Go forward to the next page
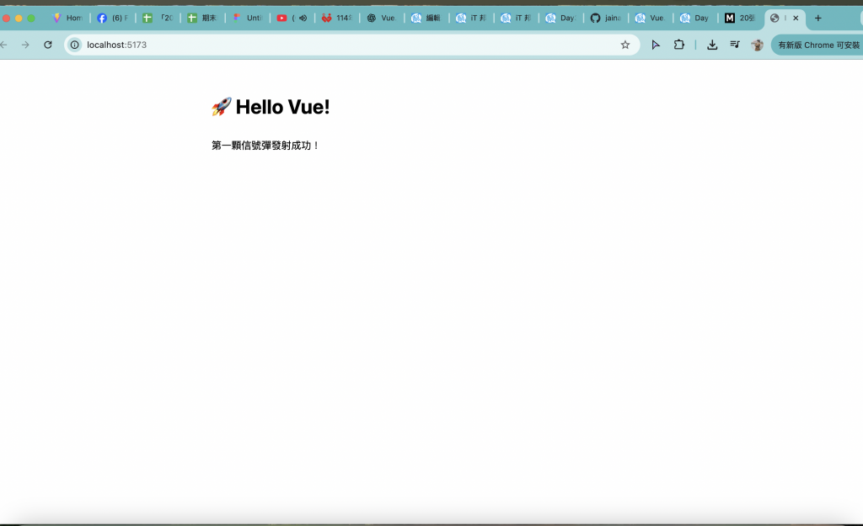The height and width of the screenshot is (526, 863). pyautogui.click(x=25, y=45)
